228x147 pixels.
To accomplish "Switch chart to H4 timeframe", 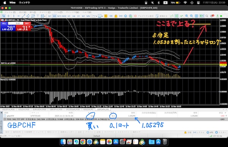I will click(x=74, y=16).
